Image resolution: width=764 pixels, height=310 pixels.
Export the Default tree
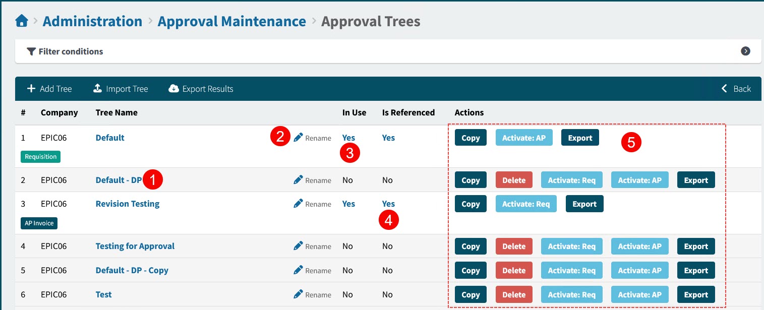click(580, 138)
